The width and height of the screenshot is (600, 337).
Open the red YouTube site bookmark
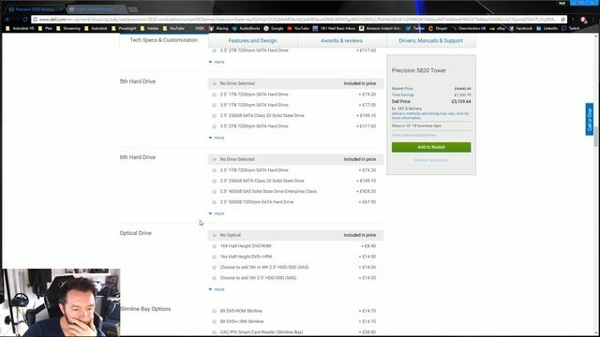coord(298,28)
